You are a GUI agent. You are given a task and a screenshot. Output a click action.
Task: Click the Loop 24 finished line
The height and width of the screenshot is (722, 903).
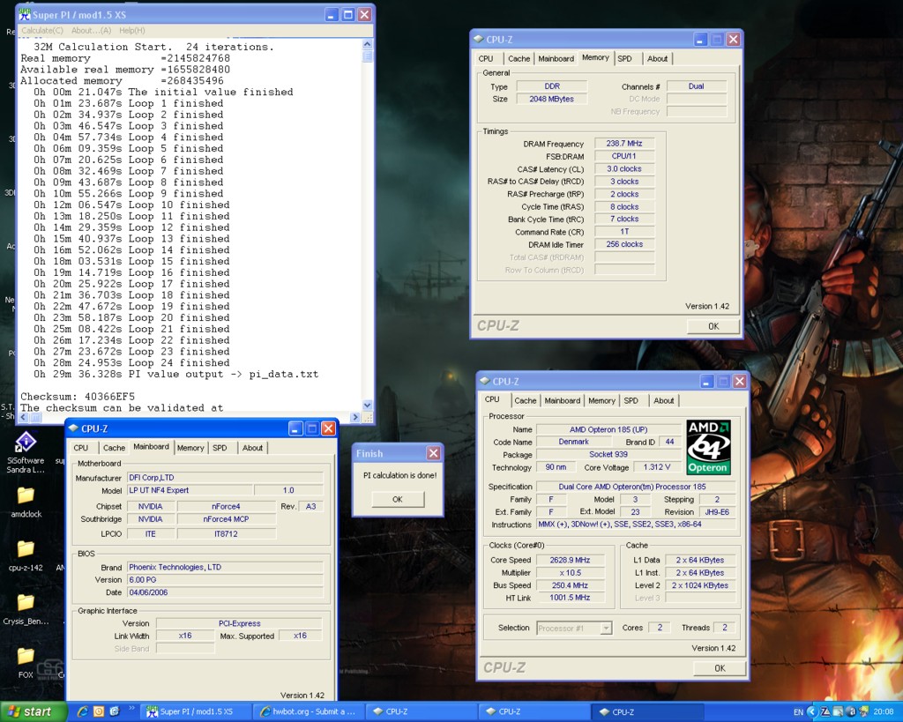click(x=131, y=362)
